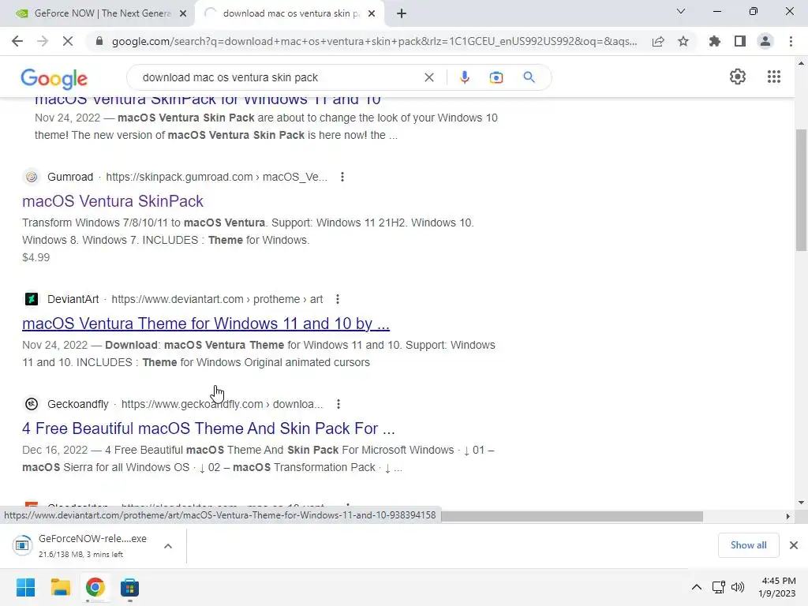
Task: Toggle Chrome side panel
Action: 740,41
